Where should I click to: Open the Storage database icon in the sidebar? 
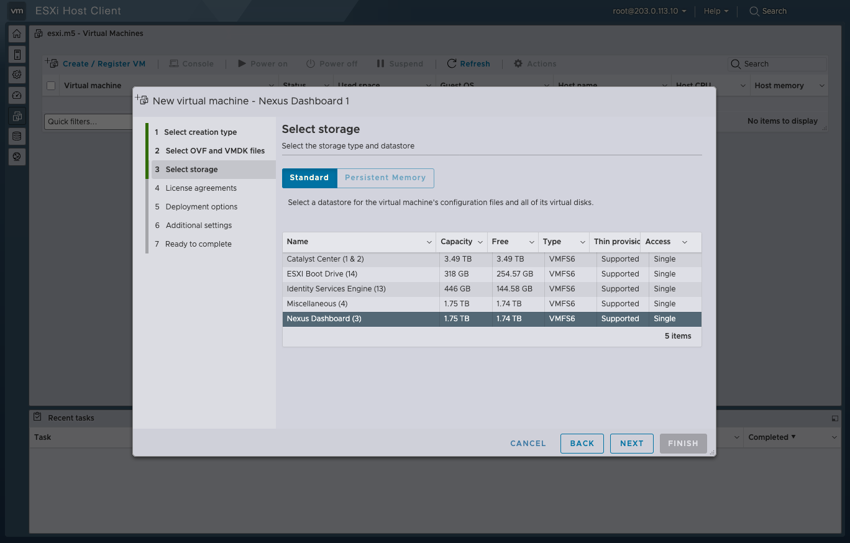tap(17, 136)
